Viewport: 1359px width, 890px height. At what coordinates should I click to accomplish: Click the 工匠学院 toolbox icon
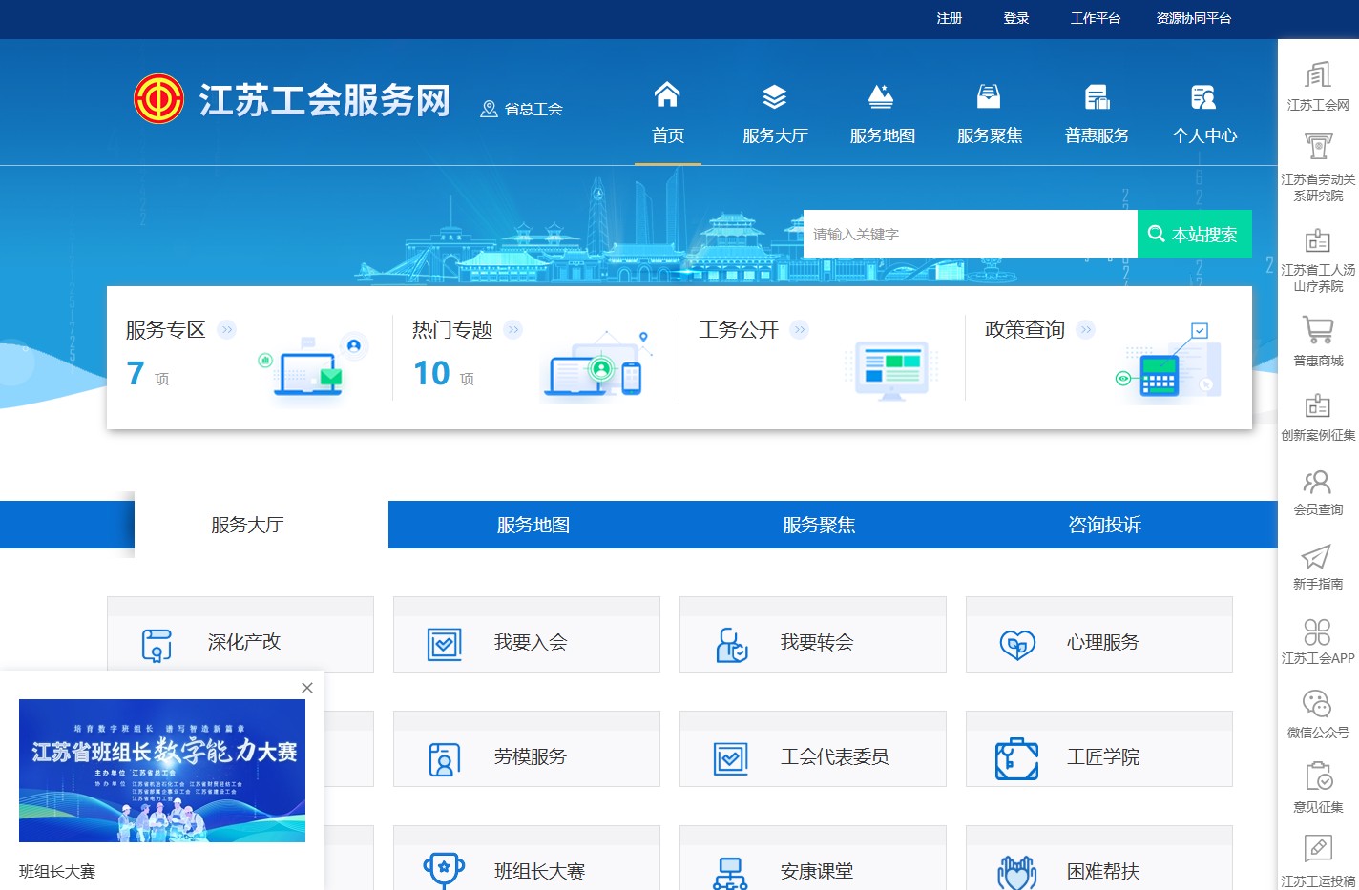pos(1016,759)
